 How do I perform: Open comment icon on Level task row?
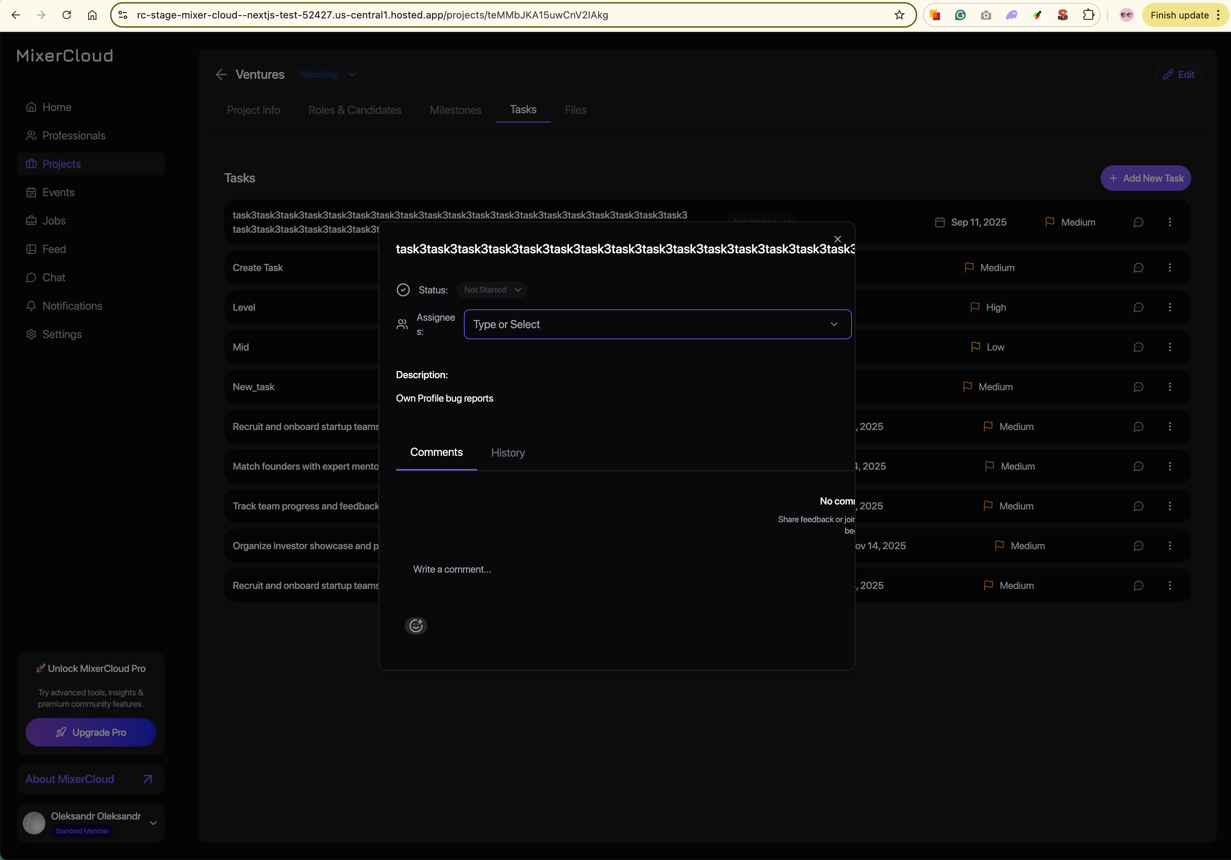pos(1138,308)
